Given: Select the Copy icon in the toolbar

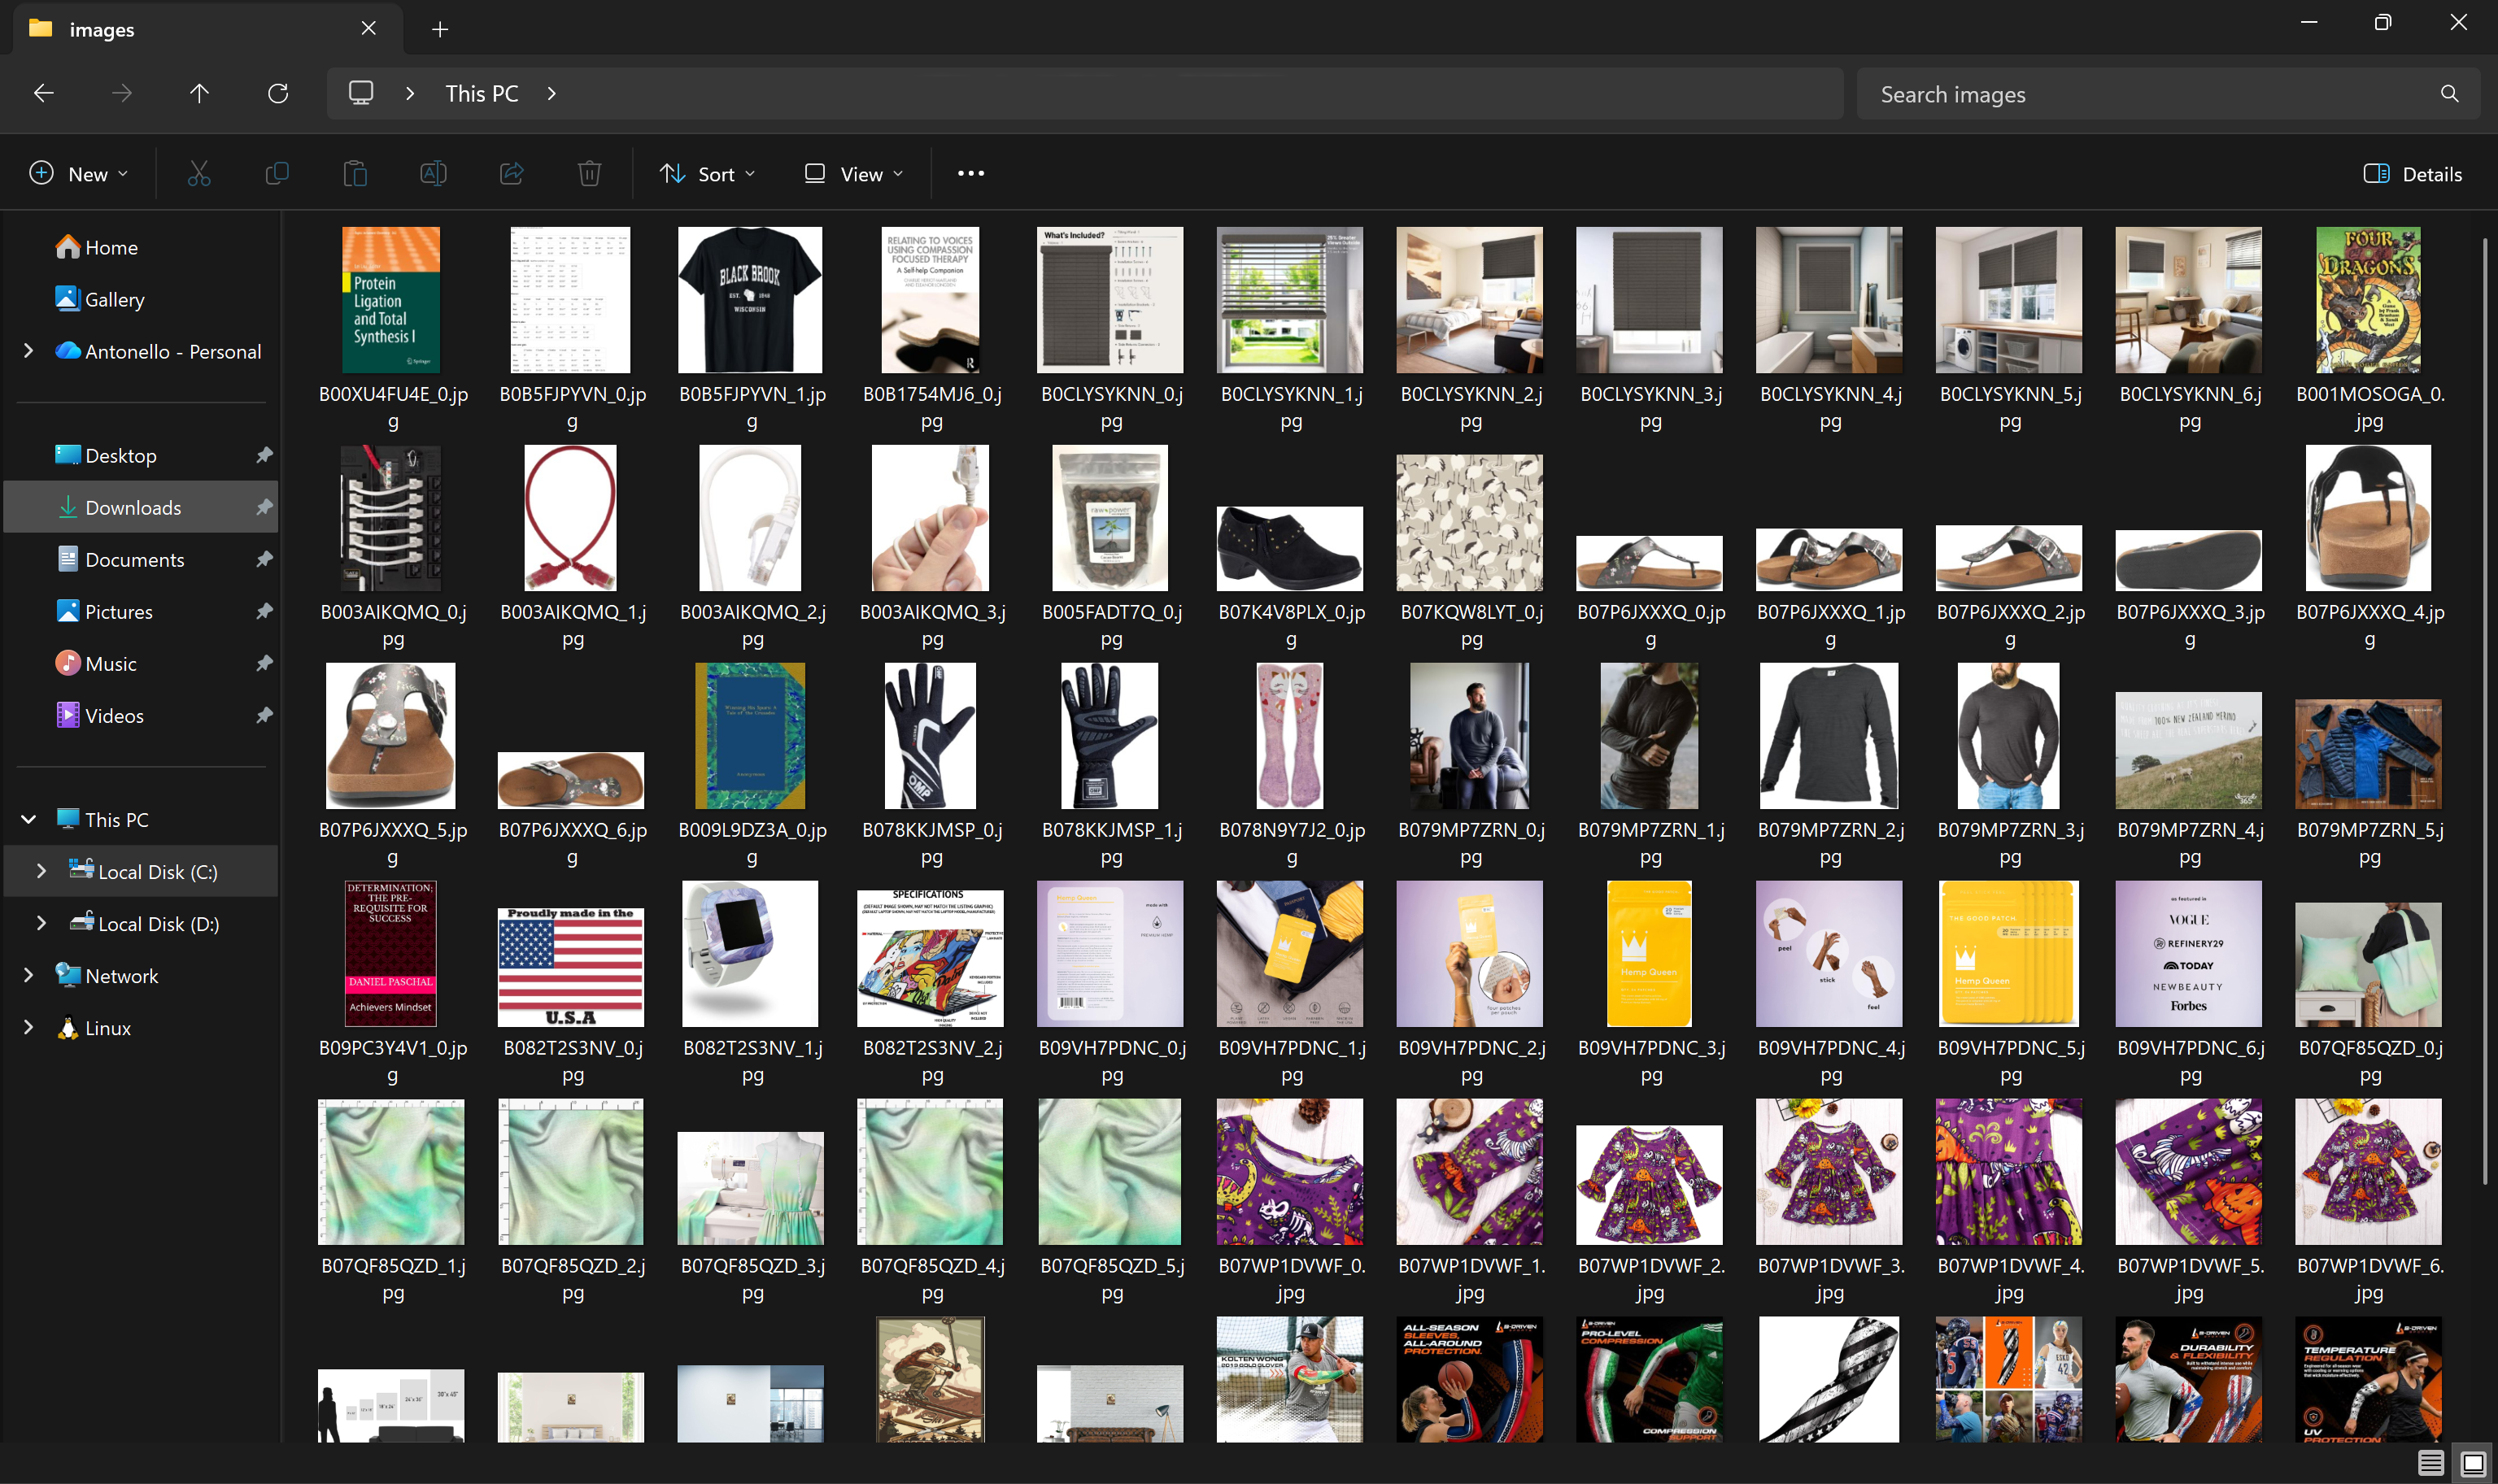Looking at the screenshot, I should tap(276, 173).
